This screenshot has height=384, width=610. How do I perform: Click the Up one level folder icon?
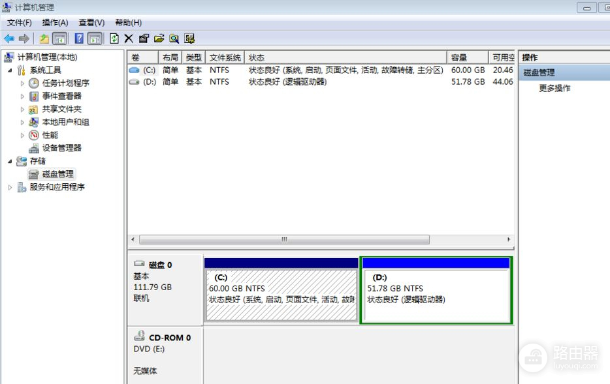tap(44, 38)
